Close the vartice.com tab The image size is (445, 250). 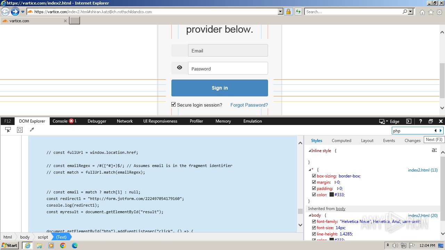click(65, 21)
